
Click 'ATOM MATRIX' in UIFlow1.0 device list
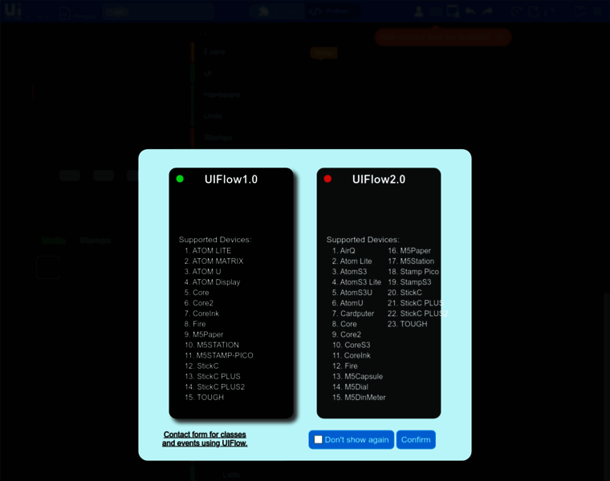point(218,261)
